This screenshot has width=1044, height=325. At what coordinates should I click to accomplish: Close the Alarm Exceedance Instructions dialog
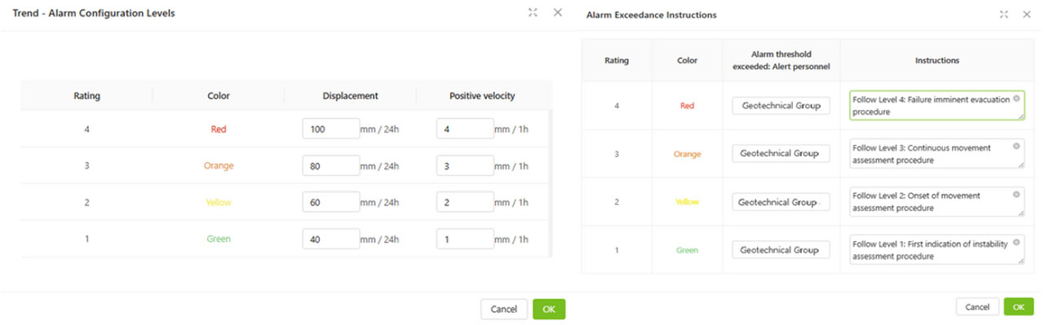click(1029, 14)
